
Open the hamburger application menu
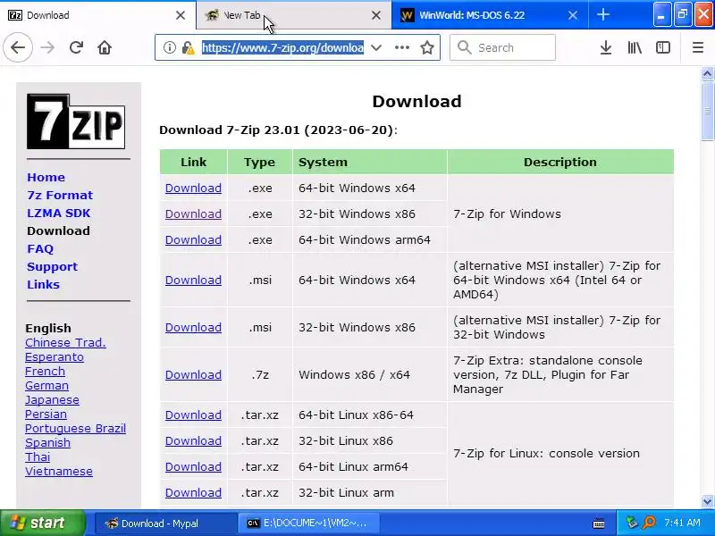click(x=698, y=47)
